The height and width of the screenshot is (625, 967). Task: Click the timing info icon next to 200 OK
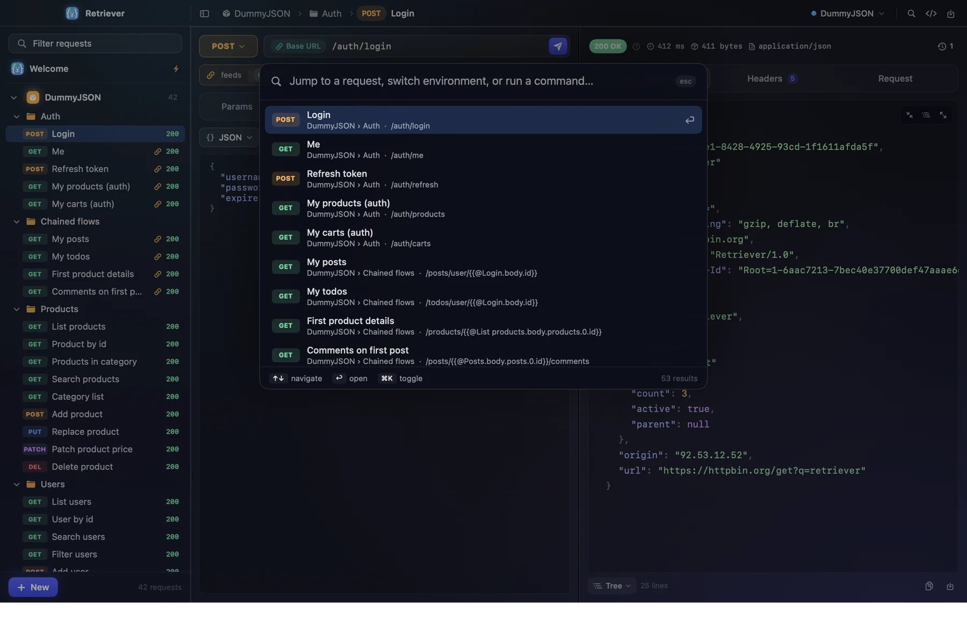pyautogui.click(x=636, y=46)
